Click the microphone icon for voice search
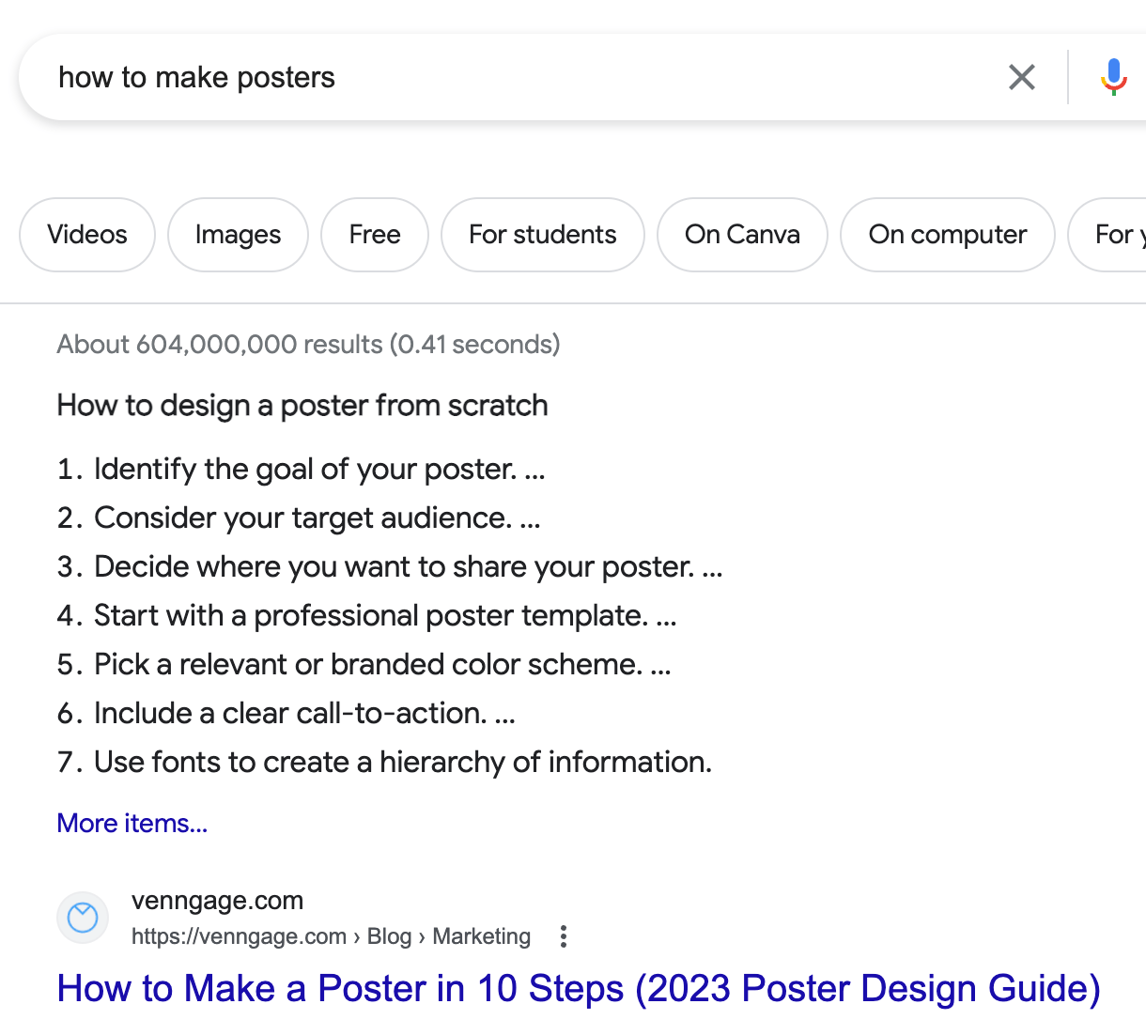The image size is (1146, 1035). click(1112, 77)
